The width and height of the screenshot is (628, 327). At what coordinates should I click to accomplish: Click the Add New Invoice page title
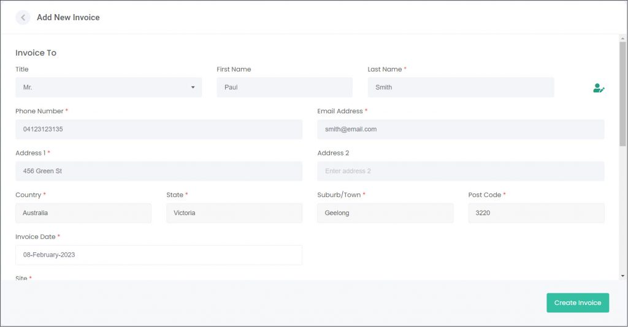(x=68, y=18)
